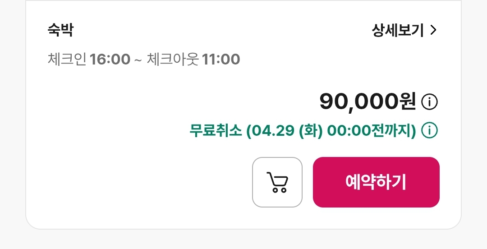This screenshot has height=249, width=487.
Task: Tap the shopping cart outlined button
Action: (277, 182)
